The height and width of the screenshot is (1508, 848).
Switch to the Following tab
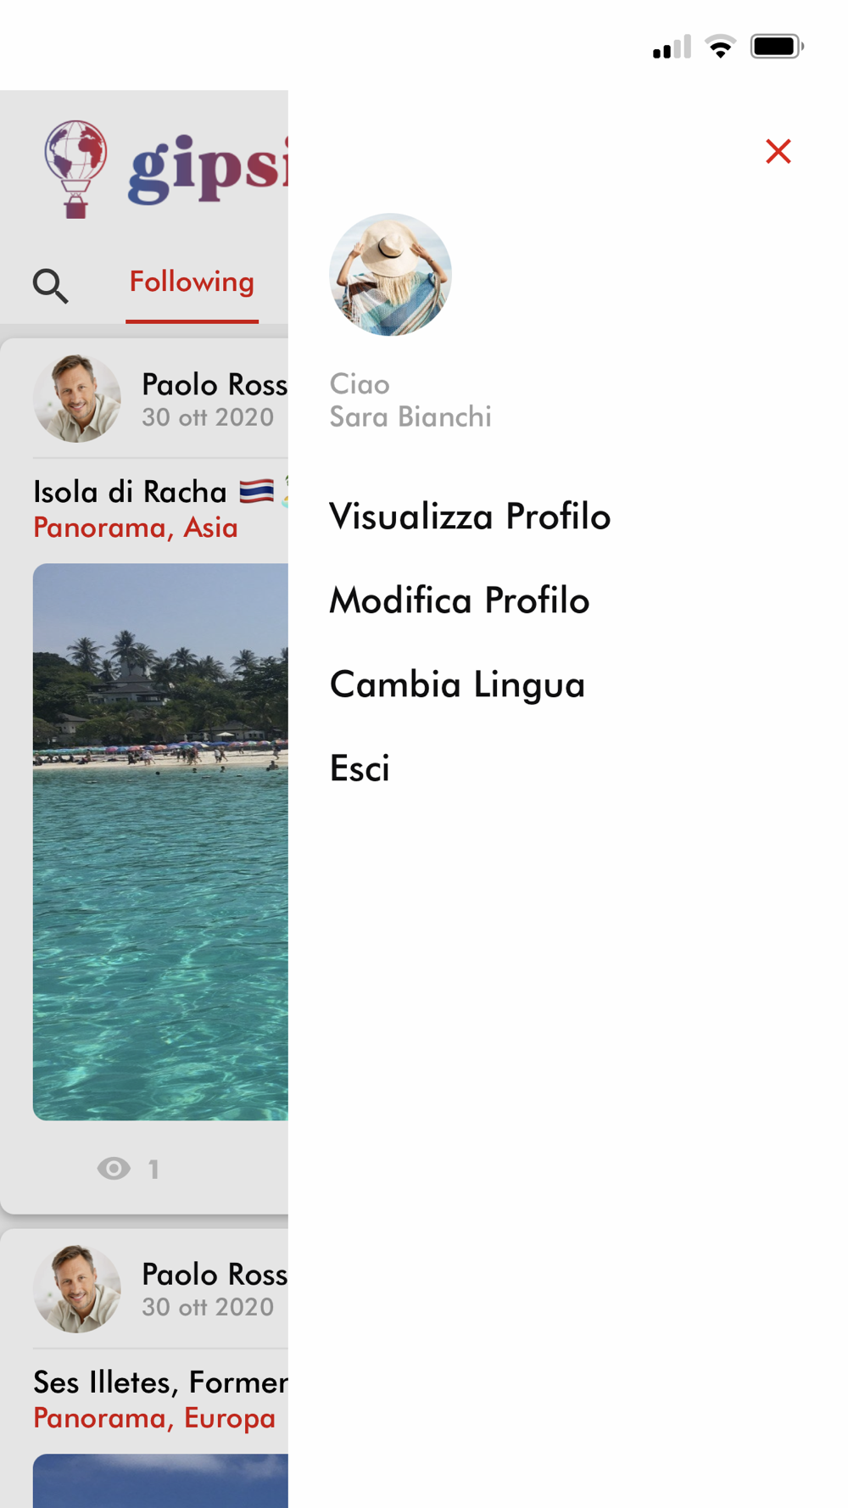(x=192, y=282)
